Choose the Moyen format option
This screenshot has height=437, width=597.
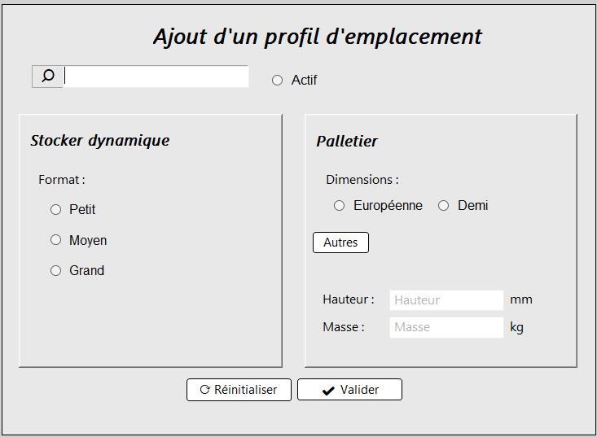(56, 240)
